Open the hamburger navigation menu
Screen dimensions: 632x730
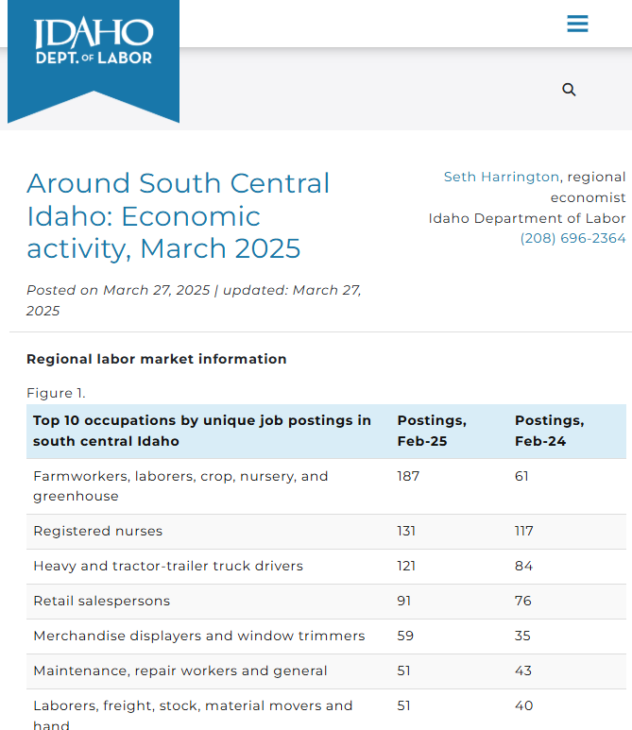click(577, 24)
